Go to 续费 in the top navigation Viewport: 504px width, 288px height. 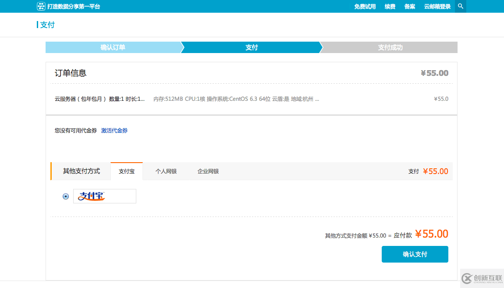click(x=390, y=7)
